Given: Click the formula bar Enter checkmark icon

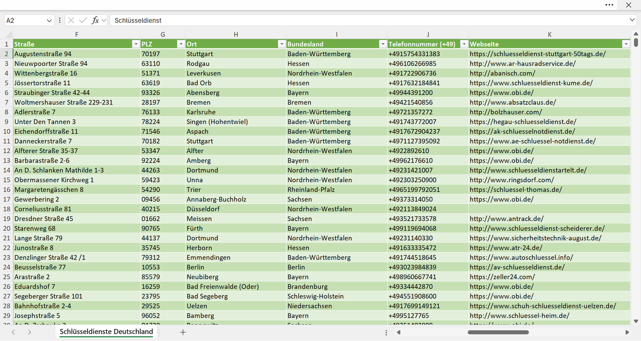Looking at the screenshot, I should pos(83,20).
